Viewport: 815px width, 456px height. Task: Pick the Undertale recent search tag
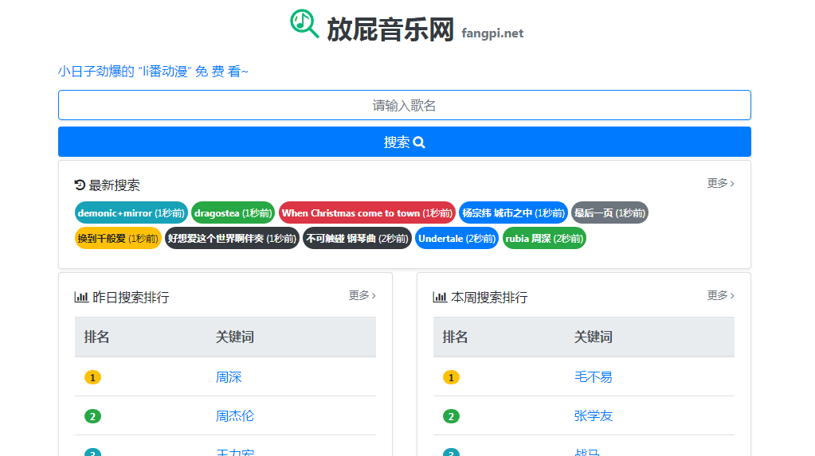(x=456, y=239)
